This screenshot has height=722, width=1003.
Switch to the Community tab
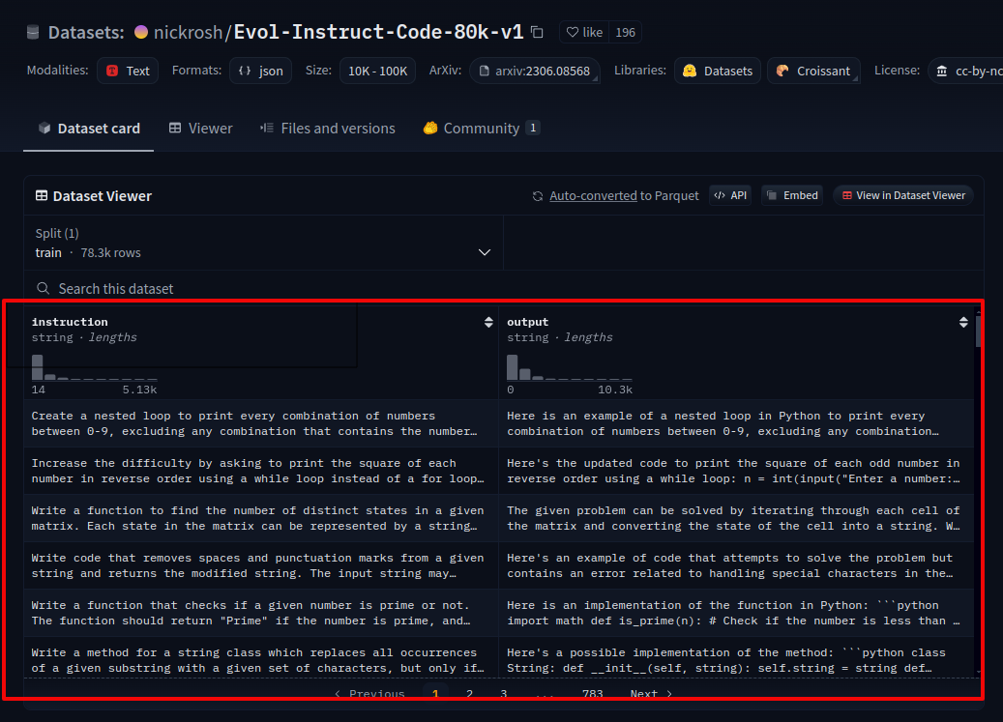(x=482, y=129)
